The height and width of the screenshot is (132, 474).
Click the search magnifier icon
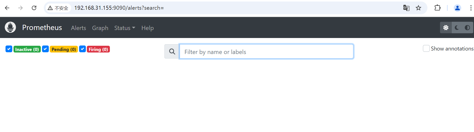click(172, 51)
